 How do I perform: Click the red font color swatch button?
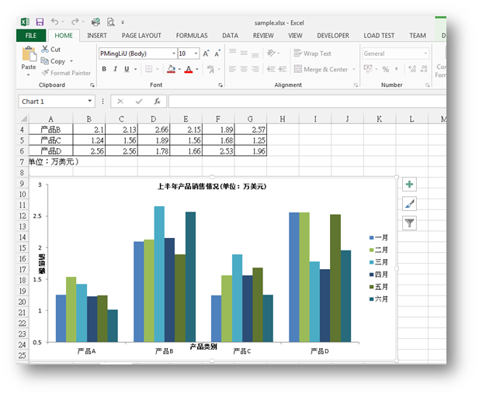coord(188,70)
